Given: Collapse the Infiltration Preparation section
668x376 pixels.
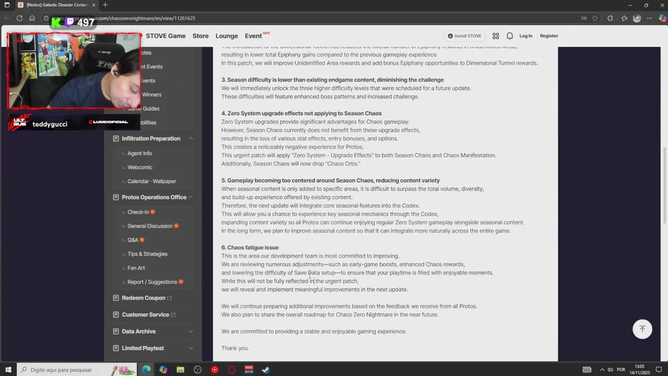Looking at the screenshot, I should coord(190,138).
